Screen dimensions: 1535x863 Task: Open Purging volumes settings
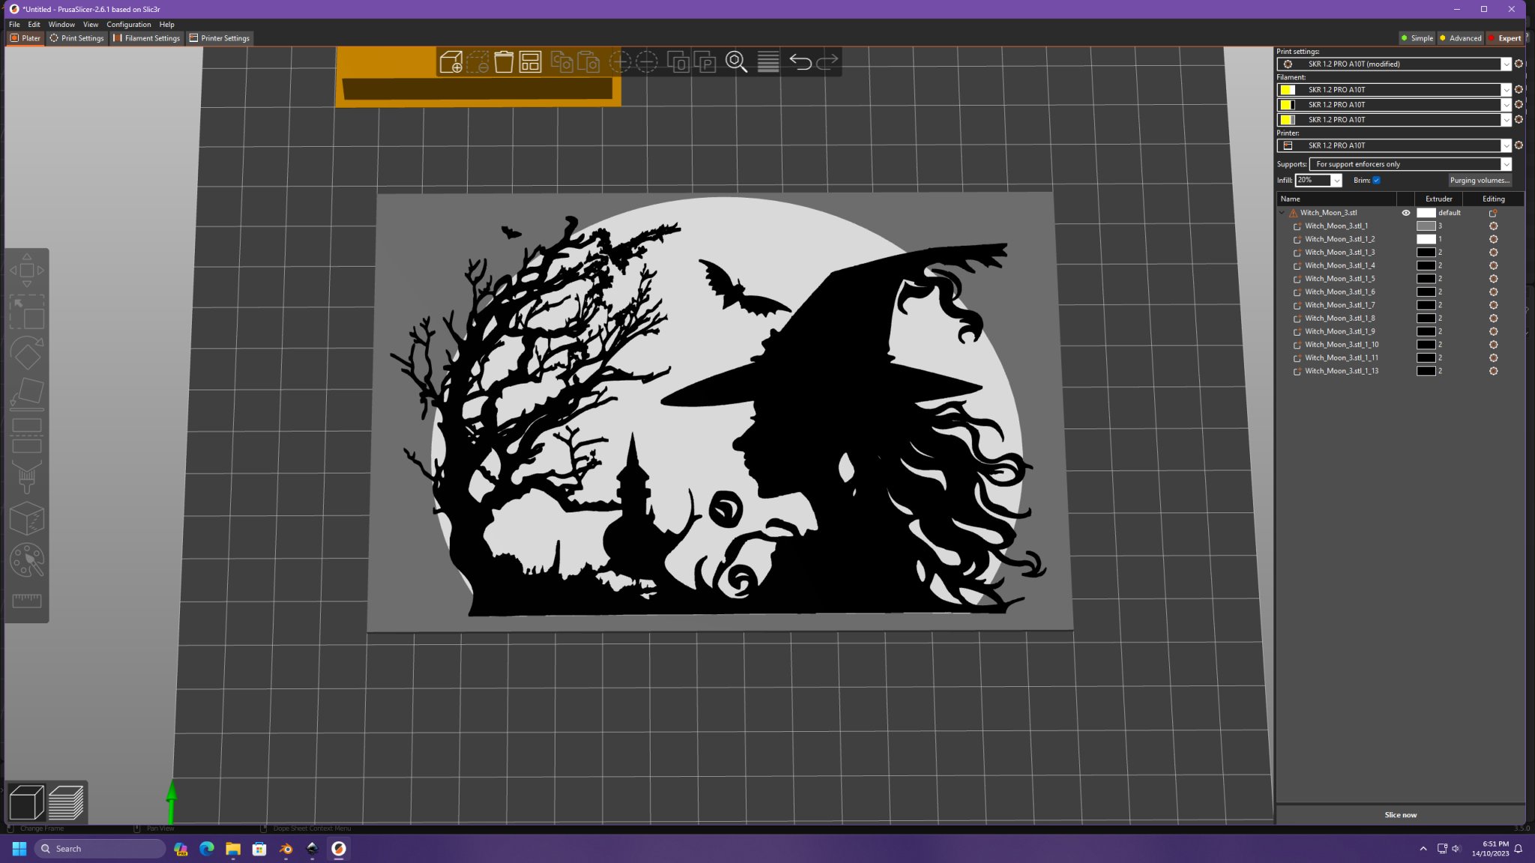(x=1479, y=181)
